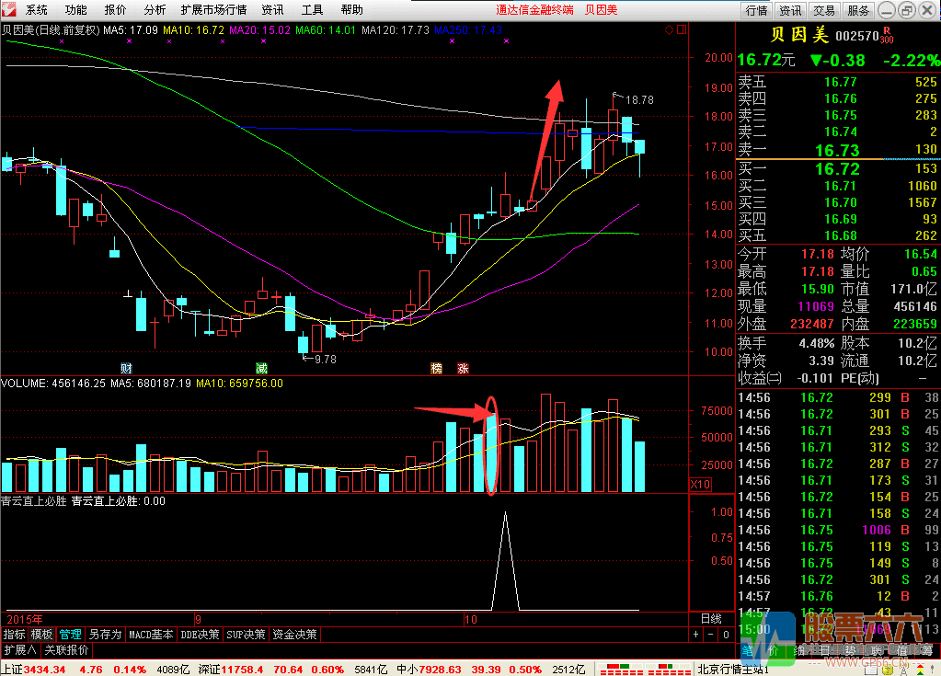The height and width of the screenshot is (676, 941).
Task: Open the 榜 ranking list marker
Action: [437, 368]
